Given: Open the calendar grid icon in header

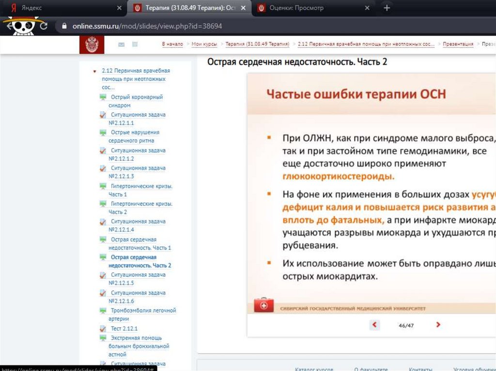Looking at the screenshot, I should point(135,44).
